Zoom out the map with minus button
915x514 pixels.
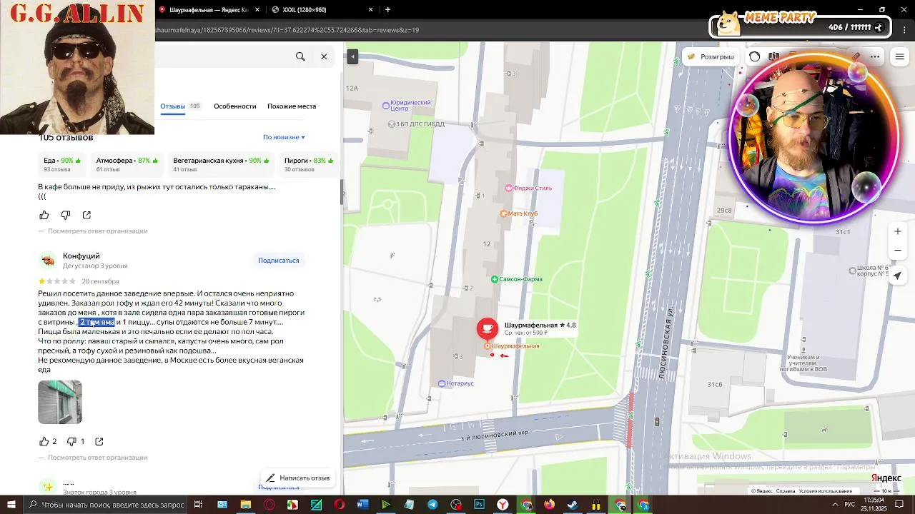pyautogui.click(x=898, y=250)
